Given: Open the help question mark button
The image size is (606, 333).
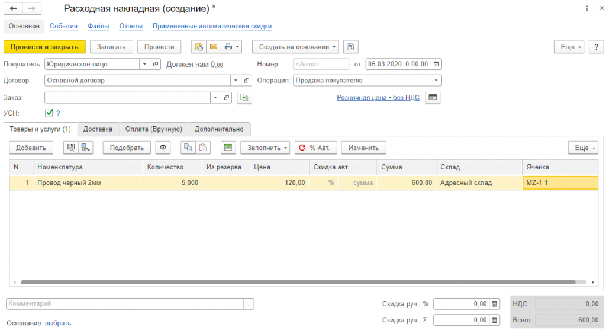Looking at the screenshot, I should click(597, 47).
